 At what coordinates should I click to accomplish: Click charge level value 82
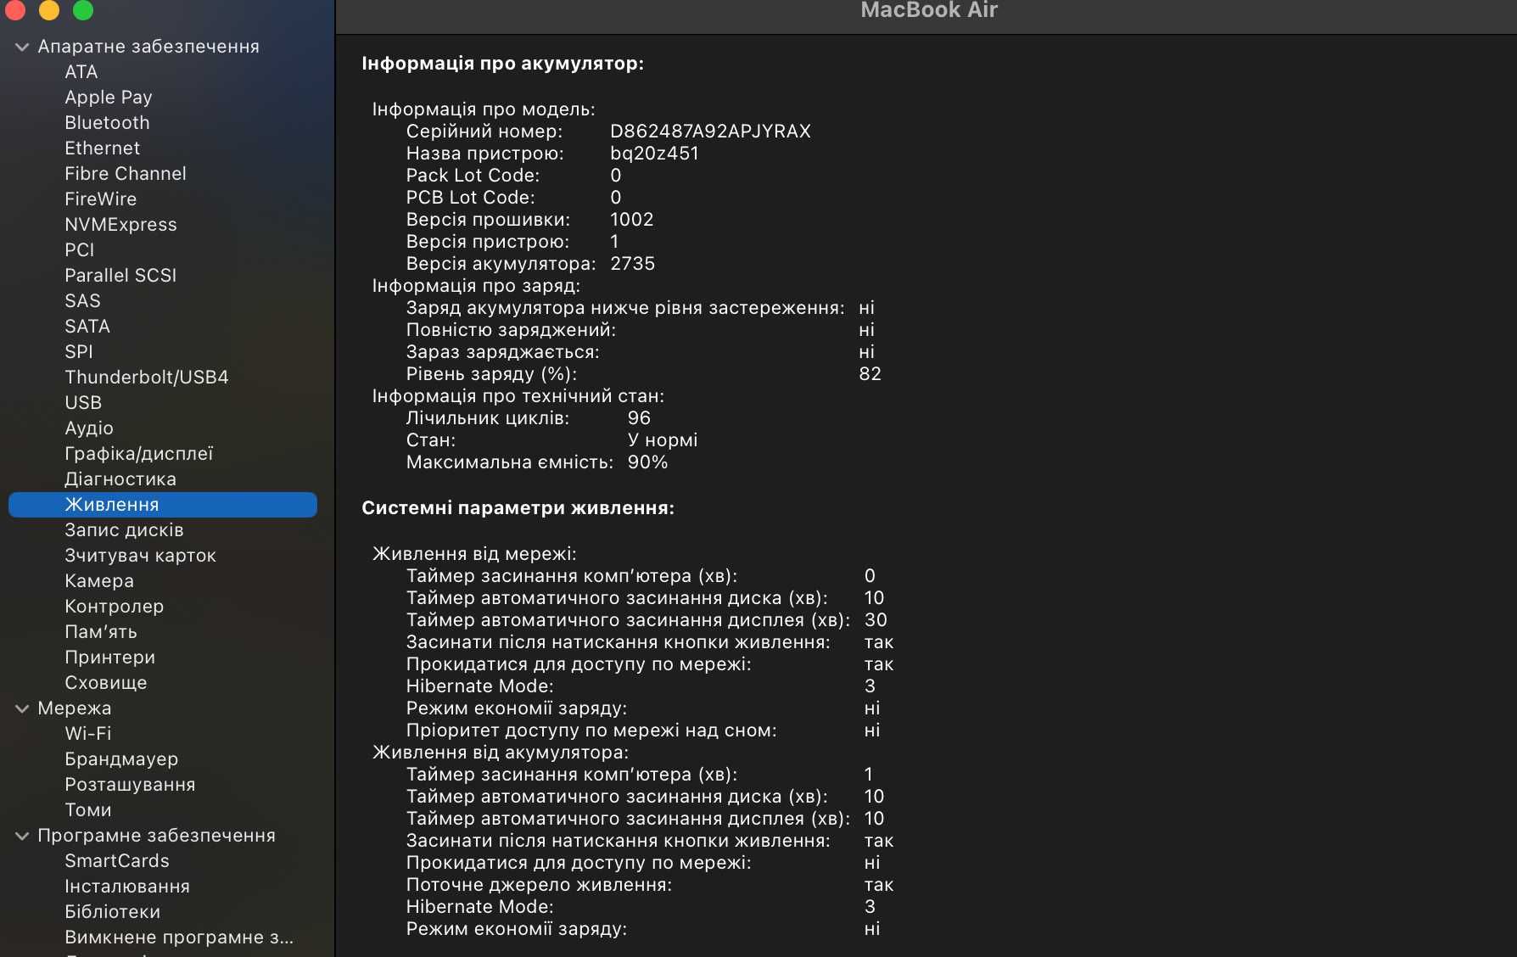coord(870,374)
